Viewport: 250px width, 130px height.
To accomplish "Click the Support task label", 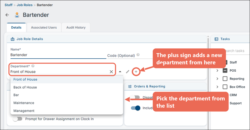I will (235, 103).
